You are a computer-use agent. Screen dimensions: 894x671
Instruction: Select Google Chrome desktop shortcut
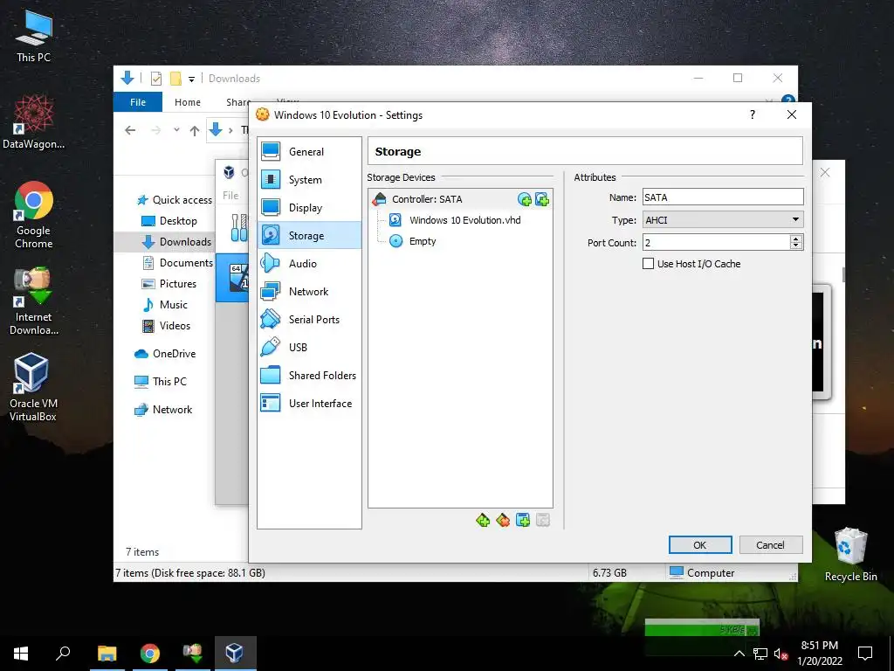(x=34, y=215)
